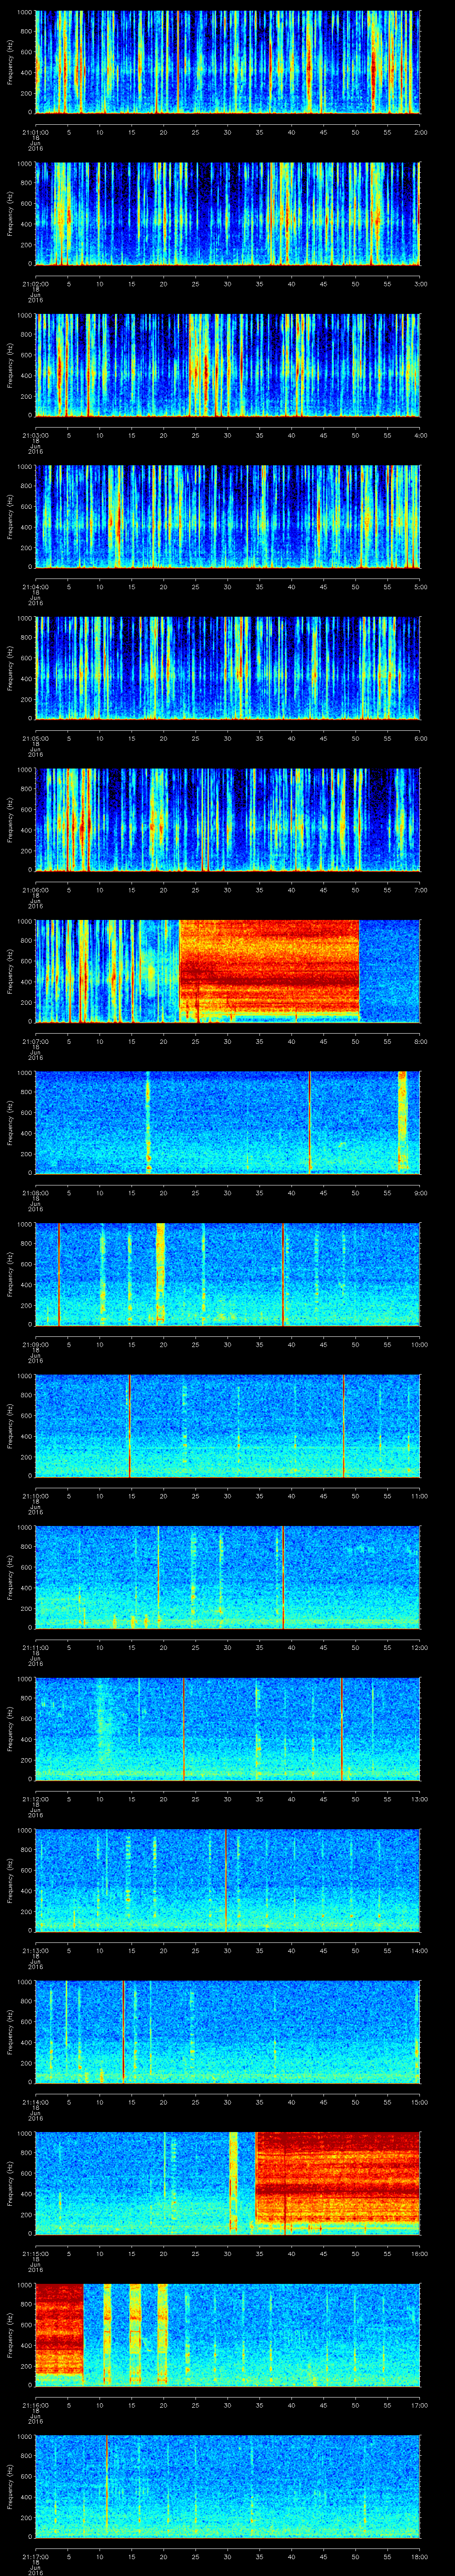This screenshot has width=455, height=2576.
Task: Click the 14:00 end-of-axis label
Action: pyautogui.click(x=419, y=1950)
